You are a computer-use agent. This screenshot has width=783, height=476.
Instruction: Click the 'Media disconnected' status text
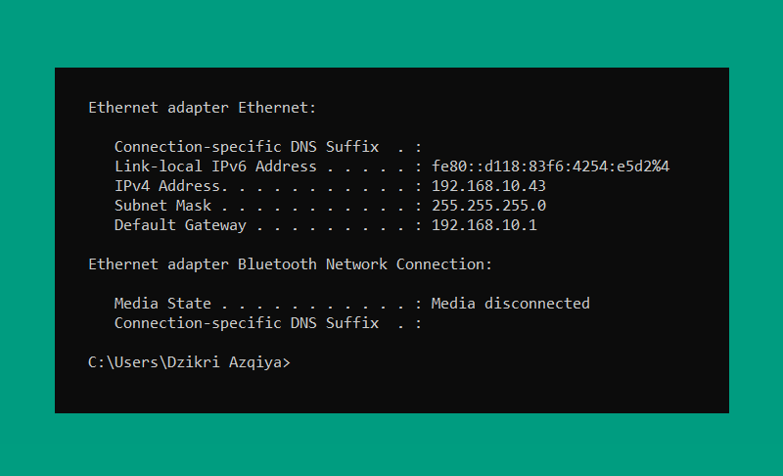tap(510, 304)
